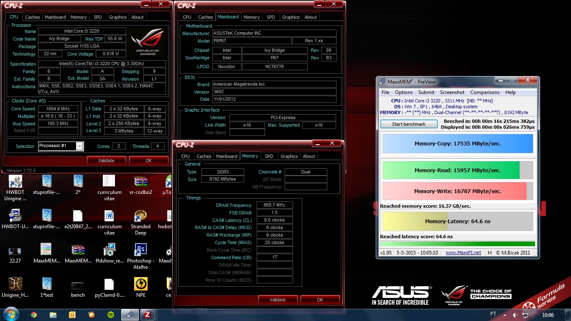Click Validate in the Memory CPU-Z window
The height and width of the screenshot is (321, 571).
pos(278,300)
